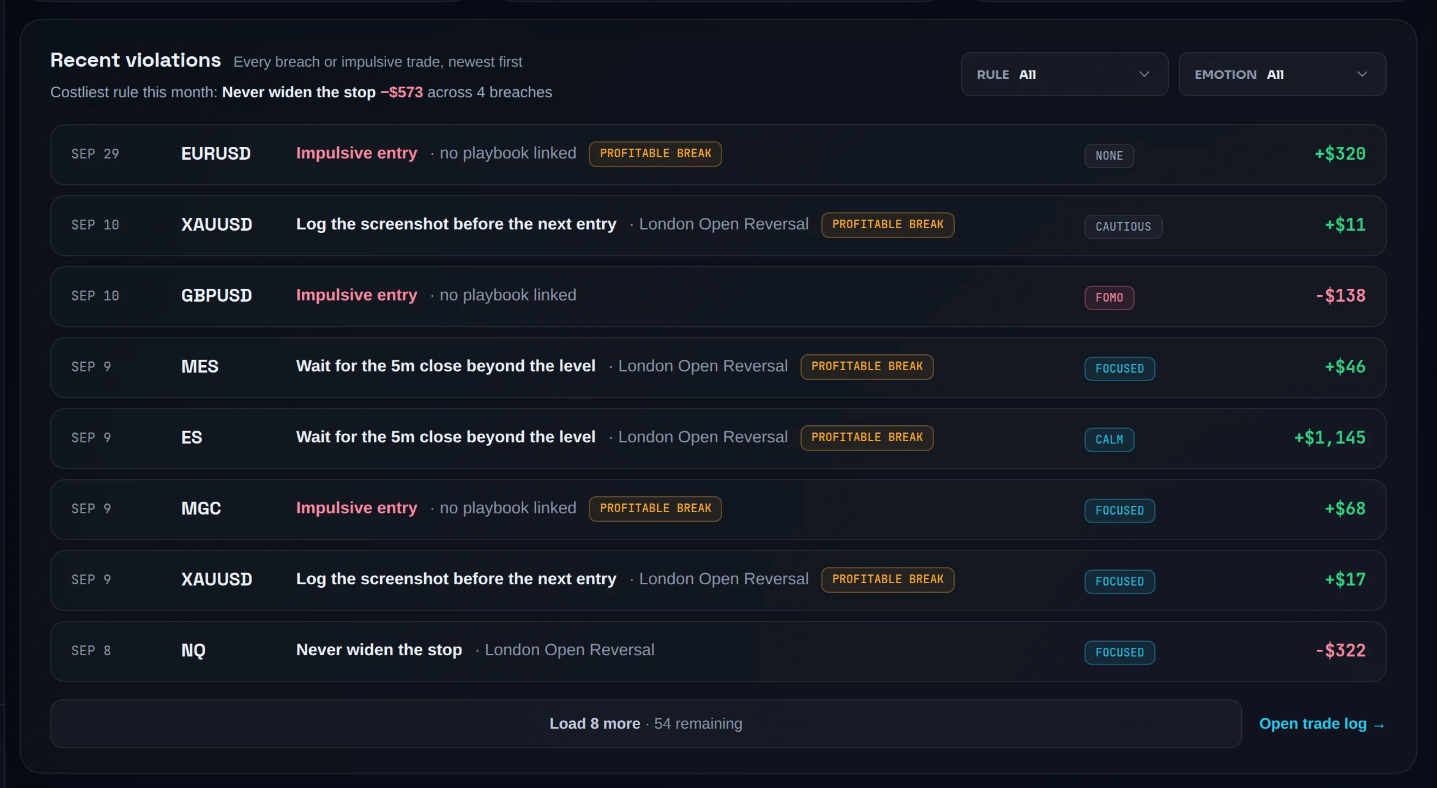This screenshot has width=1437, height=788.
Task: Click Impulsive entry label in MGC row
Action: click(x=357, y=508)
